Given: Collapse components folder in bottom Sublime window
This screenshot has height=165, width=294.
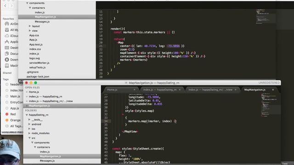Looking at the screenshot, I should pyautogui.click(x=32, y=143).
